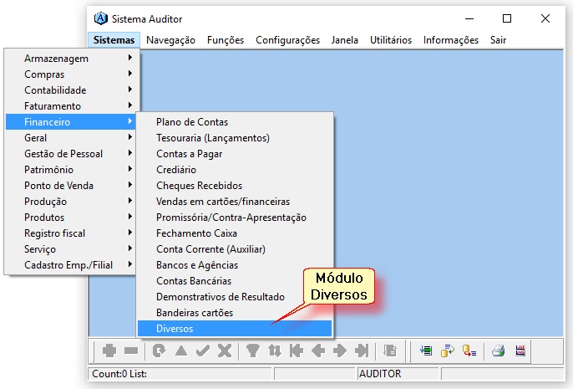This screenshot has height=389, width=573.
Task: Expand the Produtos submenu
Action: [70, 218]
